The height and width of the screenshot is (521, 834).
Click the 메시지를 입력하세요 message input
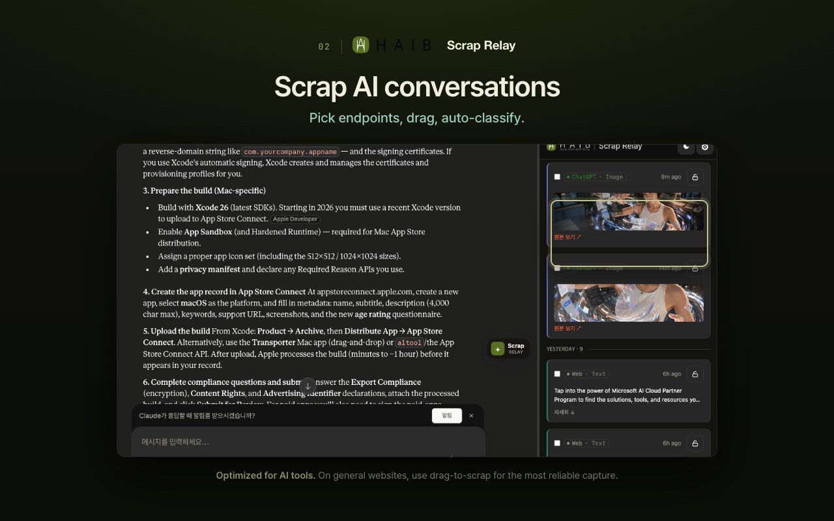(308, 442)
